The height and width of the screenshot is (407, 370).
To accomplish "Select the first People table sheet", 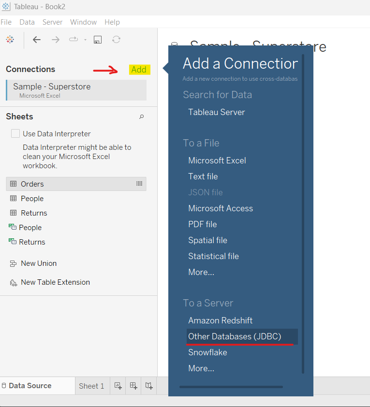I will click(x=32, y=199).
